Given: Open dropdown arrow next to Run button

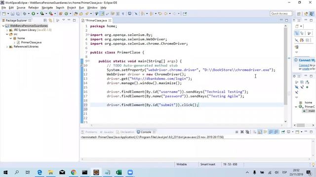Looking at the screenshot, I should [38, 14].
